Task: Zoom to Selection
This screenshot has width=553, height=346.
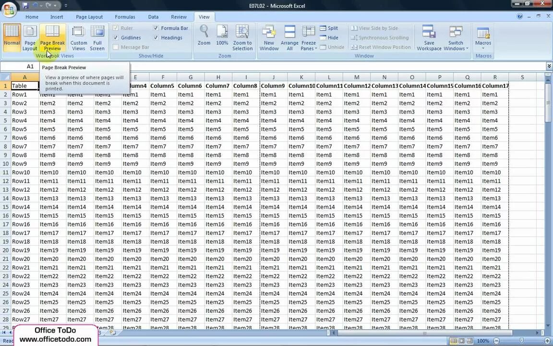Action: (242, 38)
